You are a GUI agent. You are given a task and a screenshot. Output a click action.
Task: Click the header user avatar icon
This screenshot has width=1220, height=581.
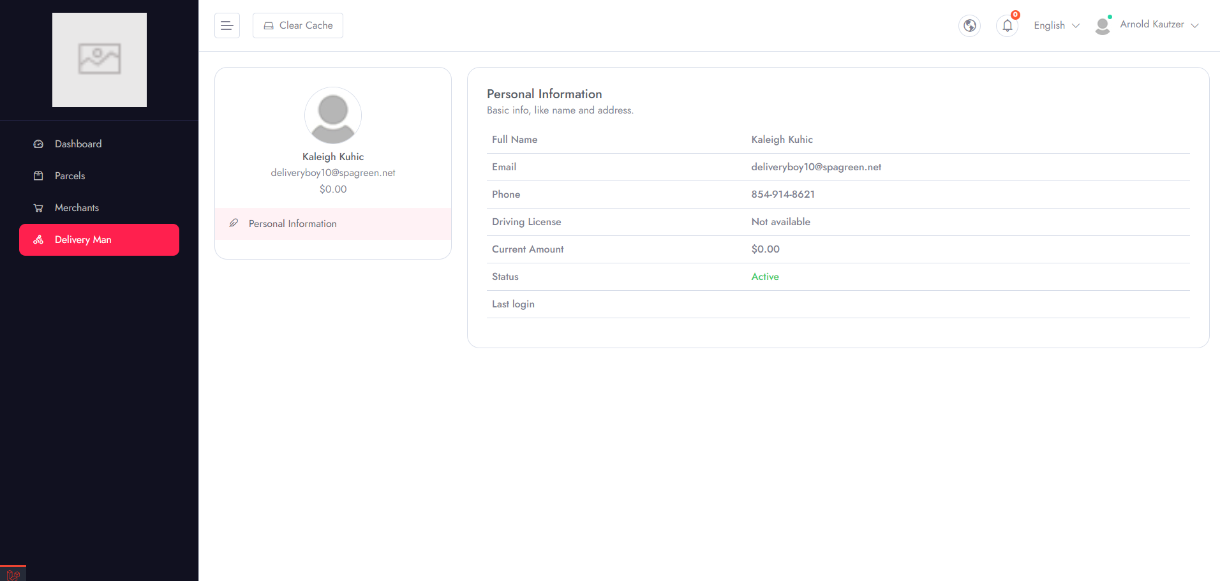(x=1103, y=26)
